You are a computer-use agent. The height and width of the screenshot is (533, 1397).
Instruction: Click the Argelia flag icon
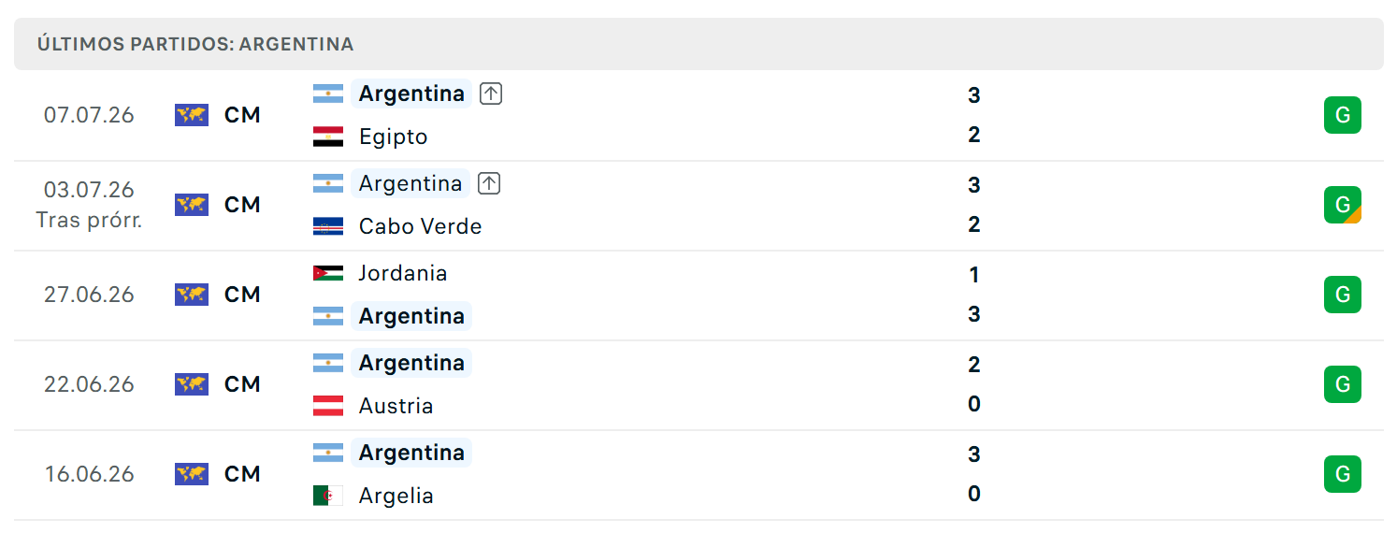pos(328,496)
